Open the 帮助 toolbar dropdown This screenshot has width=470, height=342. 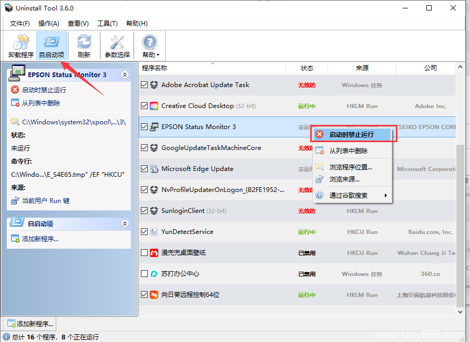click(x=150, y=46)
